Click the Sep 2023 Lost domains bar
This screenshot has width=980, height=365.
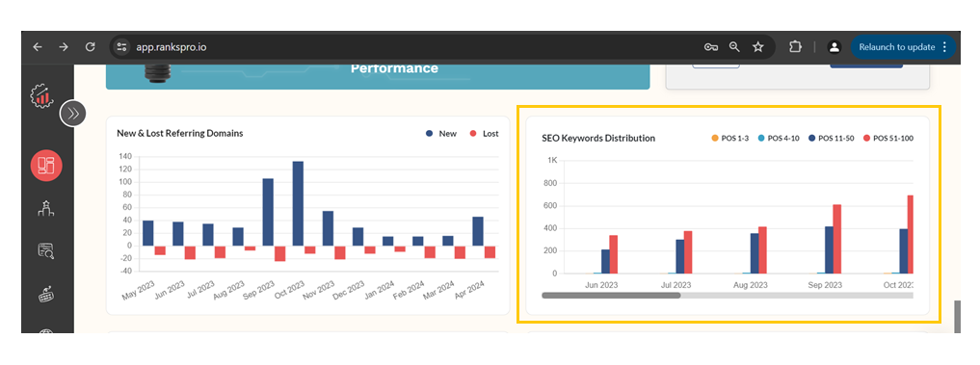[x=280, y=253]
